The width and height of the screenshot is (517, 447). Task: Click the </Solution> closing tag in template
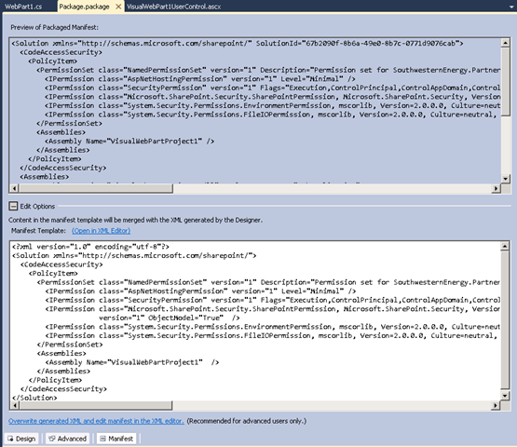[34, 398]
